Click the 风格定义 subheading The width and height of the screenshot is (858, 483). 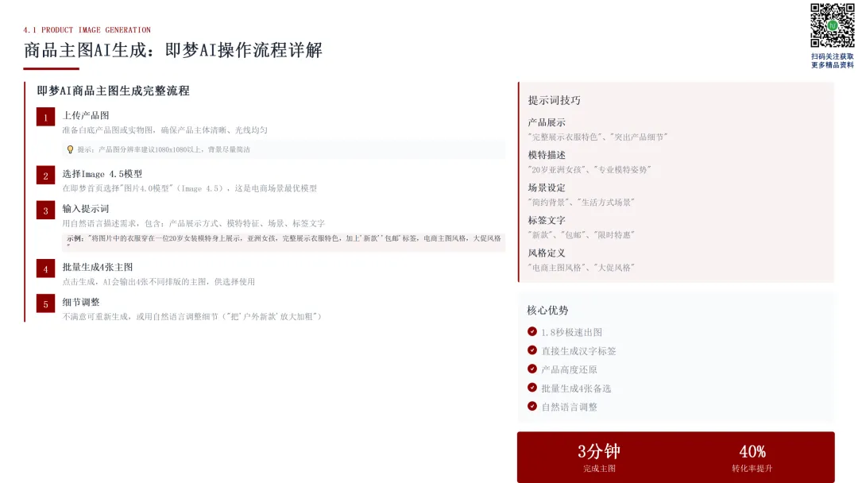click(547, 253)
